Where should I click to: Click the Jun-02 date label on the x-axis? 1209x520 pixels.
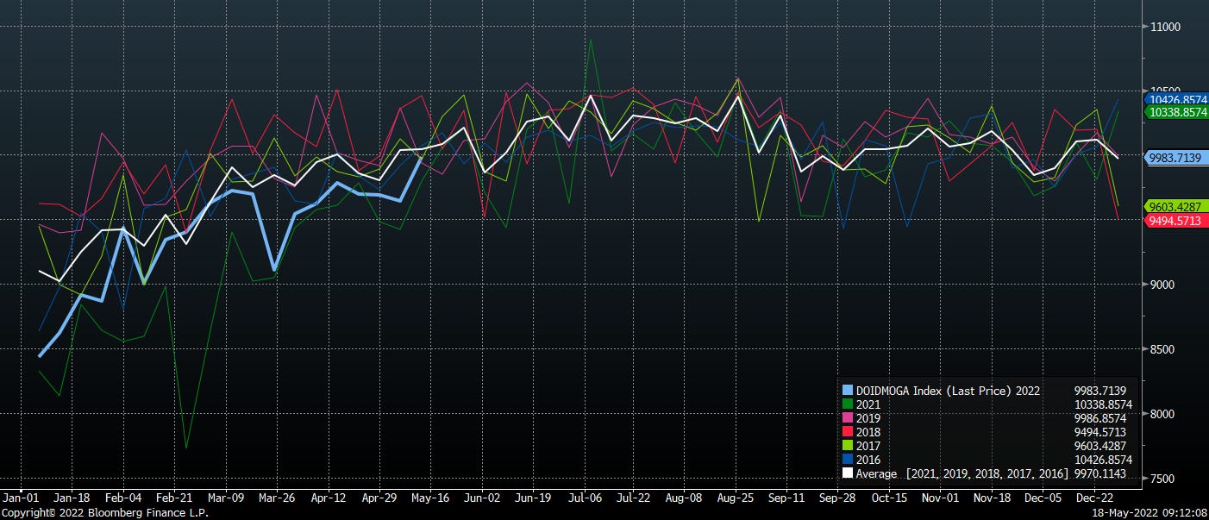click(482, 498)
